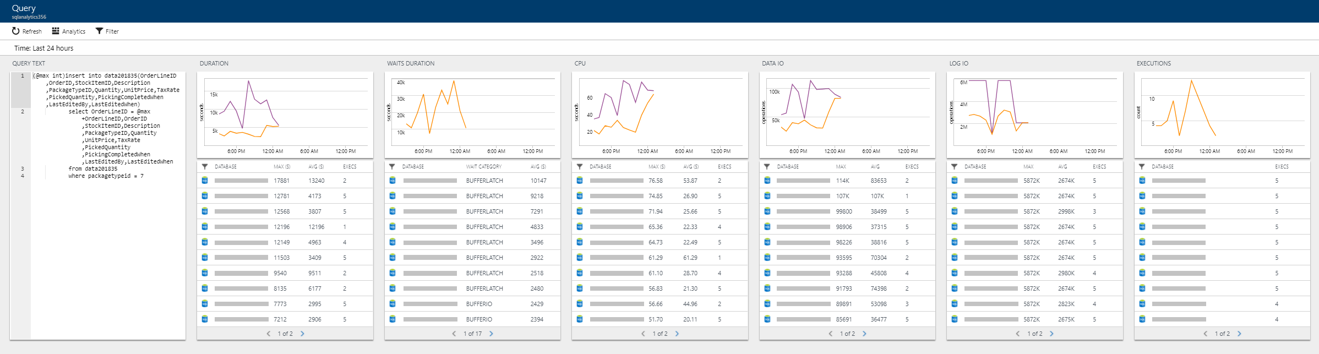Go to next page of Duration table
The image size is (1319, 354).
click(x=302, y=334)
